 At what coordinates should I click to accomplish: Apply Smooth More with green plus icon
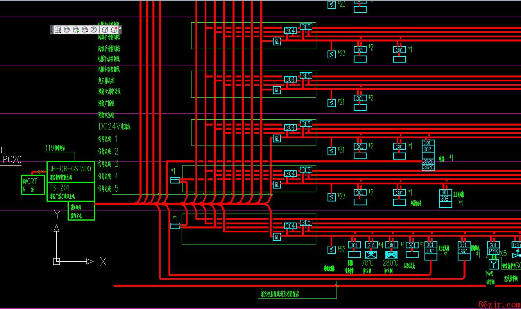76,30
